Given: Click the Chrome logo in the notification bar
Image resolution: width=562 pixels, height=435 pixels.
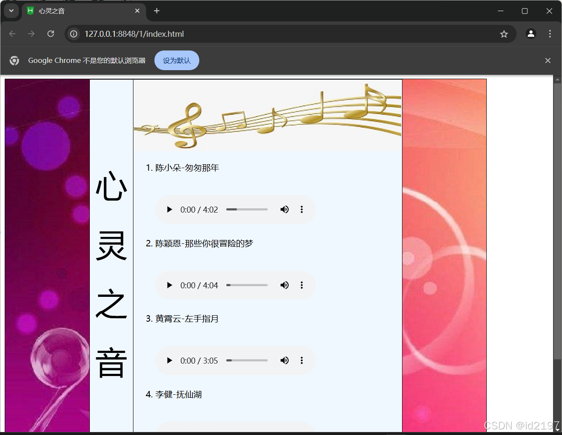Looking at the screenshot, I should pyautogui.click(x=14, y=60).
